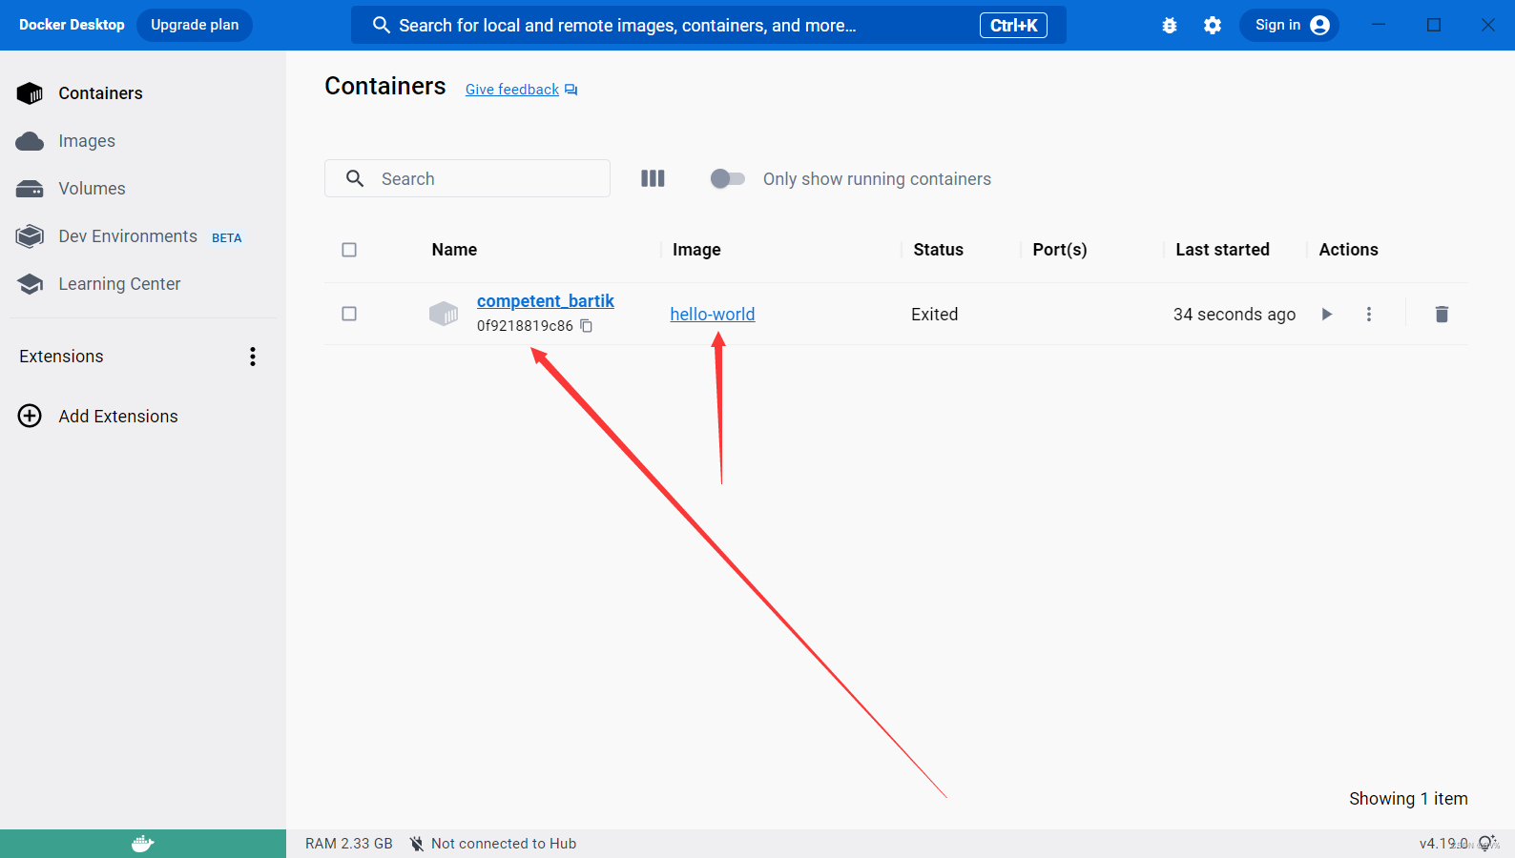This screenshot has width=1515, height=858.
Task: Open more actions menu for competent_bartik
Action: (x=1369, y=314)
